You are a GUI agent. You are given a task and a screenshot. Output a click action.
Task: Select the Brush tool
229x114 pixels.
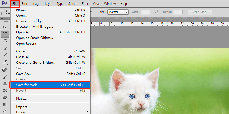tap(5, 76)
